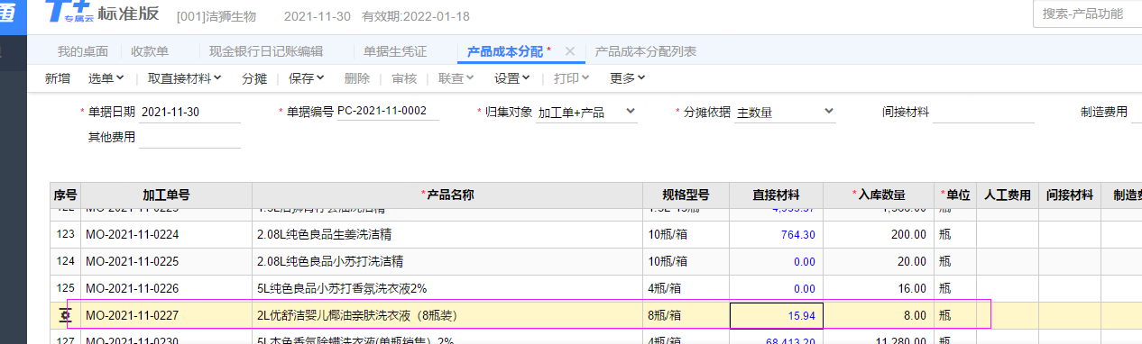Screen dimensions: 1142x344
Task: Open the 分摊依据 combo box
Action: 786,113
